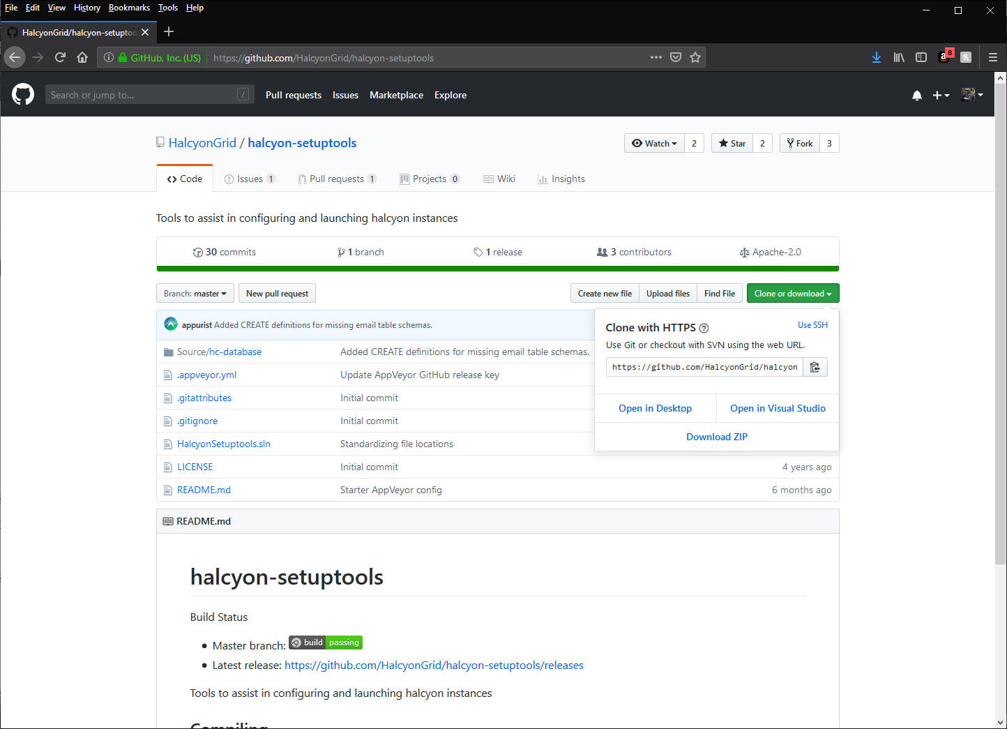Screen dimensions: 1007x729
Task: Select the HTTPS clone URL field
Action: pyautogui.click(x=704, y=367)
